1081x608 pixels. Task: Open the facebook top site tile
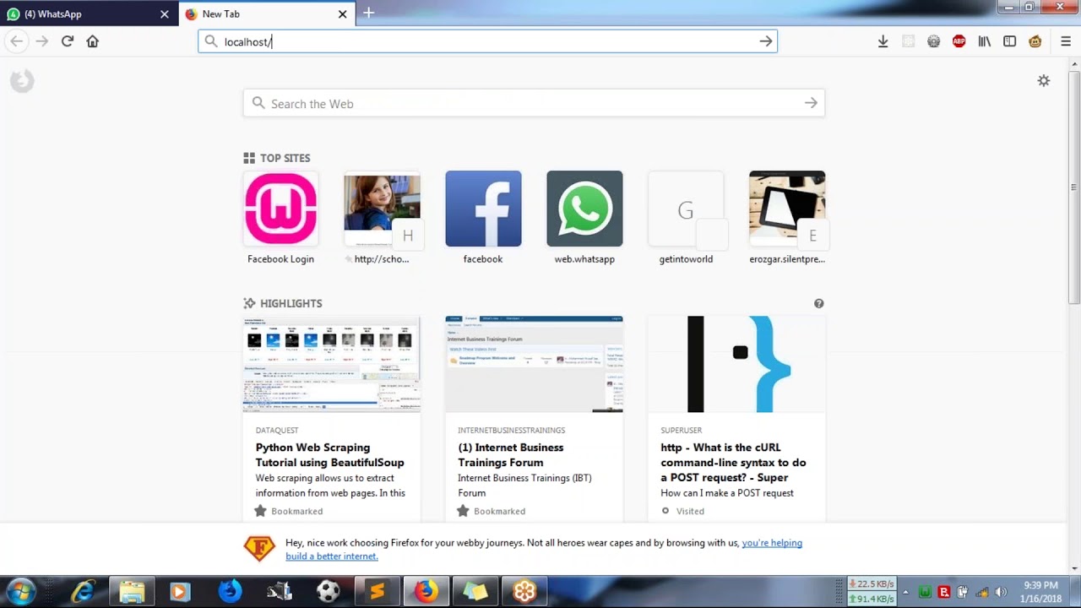click(x=483, y=218)
